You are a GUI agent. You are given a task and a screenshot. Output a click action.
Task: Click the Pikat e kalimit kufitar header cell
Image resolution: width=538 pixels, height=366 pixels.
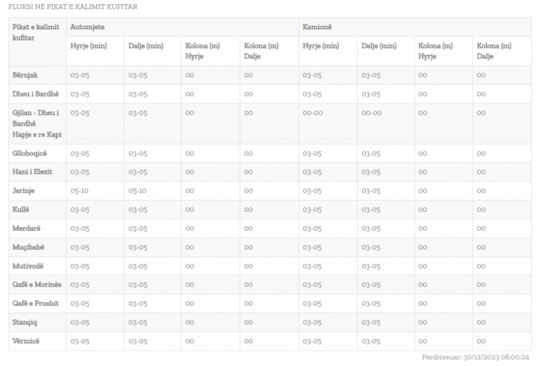click(35, 32)
